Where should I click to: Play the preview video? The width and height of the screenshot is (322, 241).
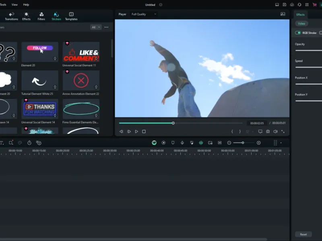pyautogui.click(x=136, y=132)
